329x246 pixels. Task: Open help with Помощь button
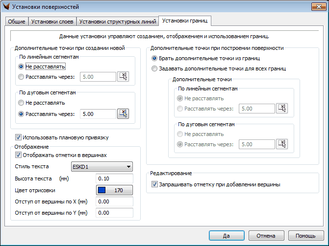[305, 235]
